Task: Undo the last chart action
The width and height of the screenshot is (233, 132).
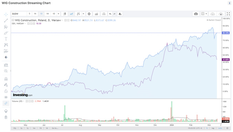Action: 110,14
